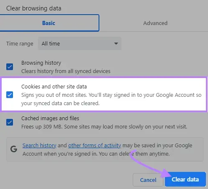
Task: Cancel the clear browsing data dialog
Action: tap(148, 180)
